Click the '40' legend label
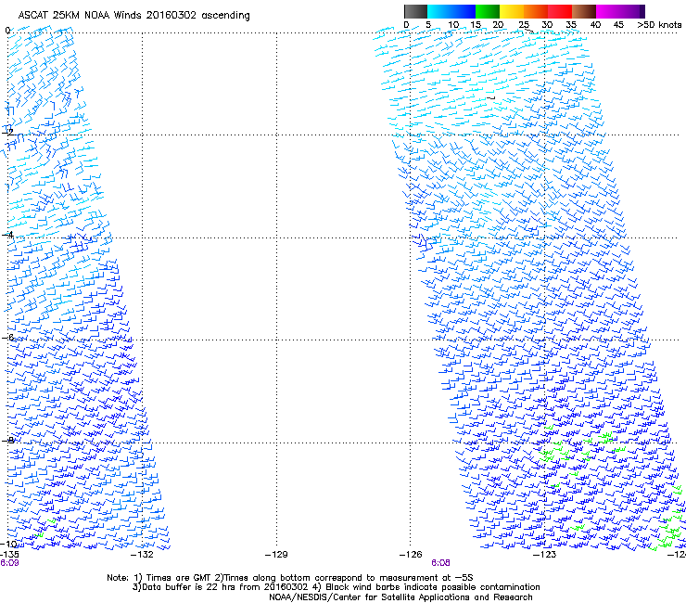 coord(595,25)
